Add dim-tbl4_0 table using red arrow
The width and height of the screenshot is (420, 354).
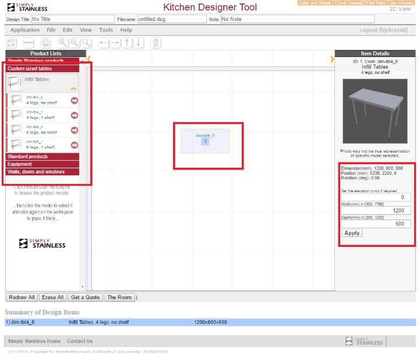tap(75, 100)
